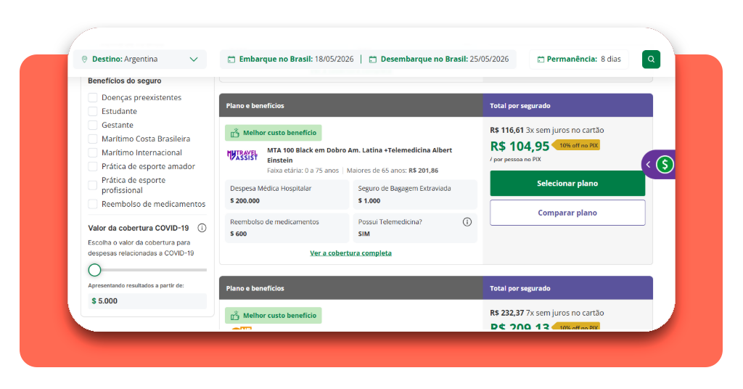Click the My Travel Assist logo

(x=242, y=155)
